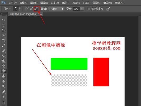The height and width of the screenshot is (106, 141).
Task: Select the Path Selection tool
Action: coord(4,102)
